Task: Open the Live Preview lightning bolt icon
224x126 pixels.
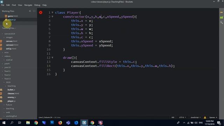Action: [222, 13]
